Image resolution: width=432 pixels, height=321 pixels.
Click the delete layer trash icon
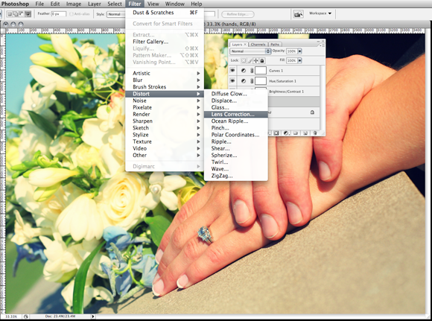(315, 133)
